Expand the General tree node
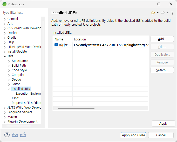The width and height of the screenshot is (177, 142). point(5,19)
